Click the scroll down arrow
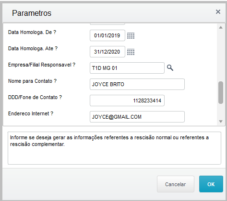227x201 pixels. [221, 122]
